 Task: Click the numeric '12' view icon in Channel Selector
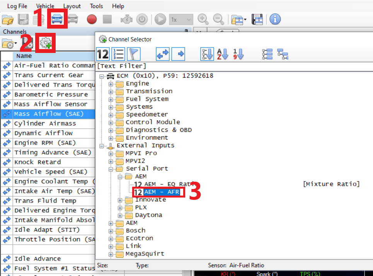point(103,54)
